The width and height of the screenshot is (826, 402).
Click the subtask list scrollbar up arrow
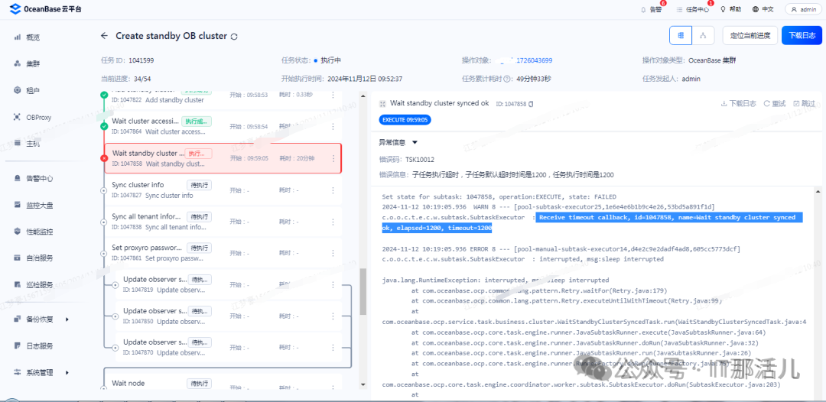click(x=363, y=96)
